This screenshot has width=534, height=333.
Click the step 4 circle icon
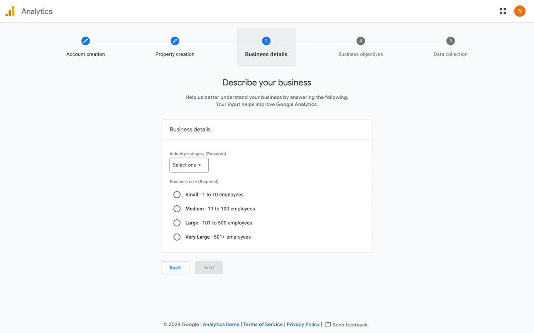click(360, 40)
